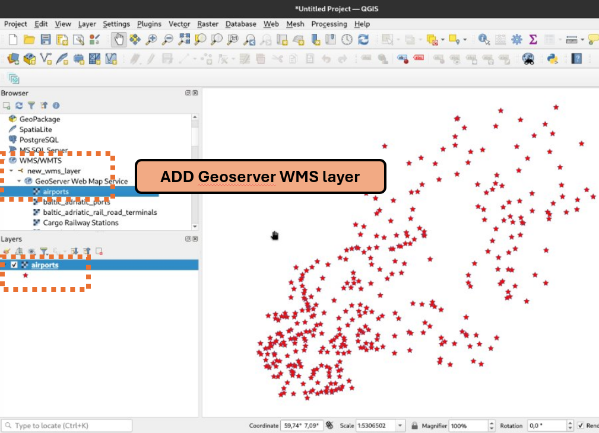
Task: Open the Plugins menu
Action: (150, 24)
